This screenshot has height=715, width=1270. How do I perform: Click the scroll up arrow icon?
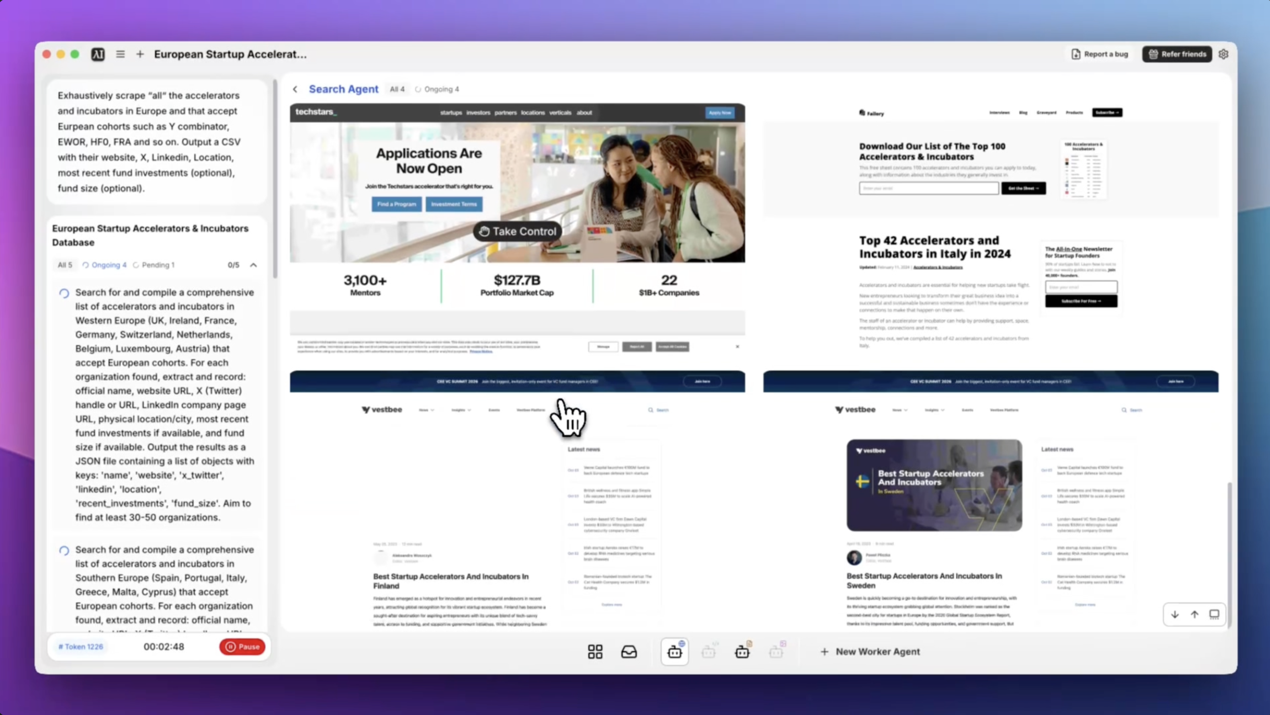coord(1194,615)
